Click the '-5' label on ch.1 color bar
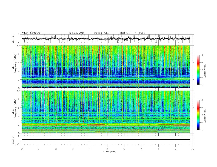The height and width of the screenshot is (167, 217). tap(202, 70)
